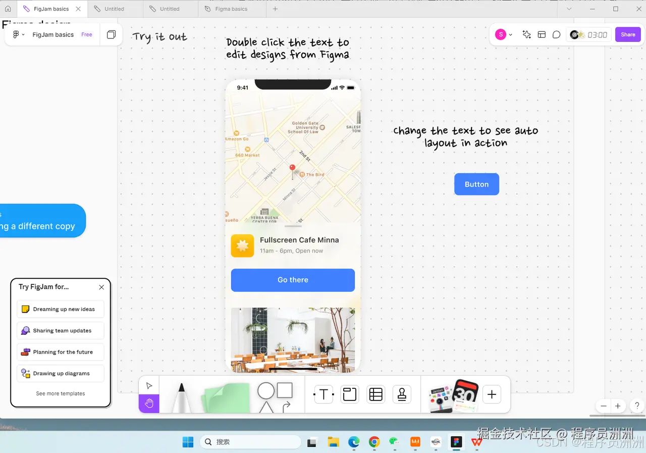This screenshot has width=646, height=453.
Task: Open Windows Start menu
Action: (188, 442)
